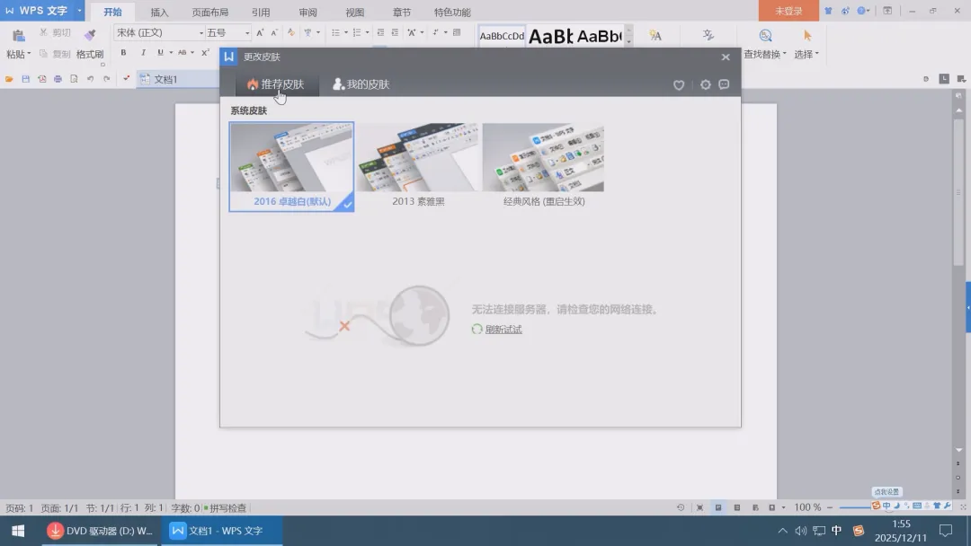The height and width of the screenshot is (546, 971).
Task: Switch to 我的皮肤 tab
Action: 361,84
